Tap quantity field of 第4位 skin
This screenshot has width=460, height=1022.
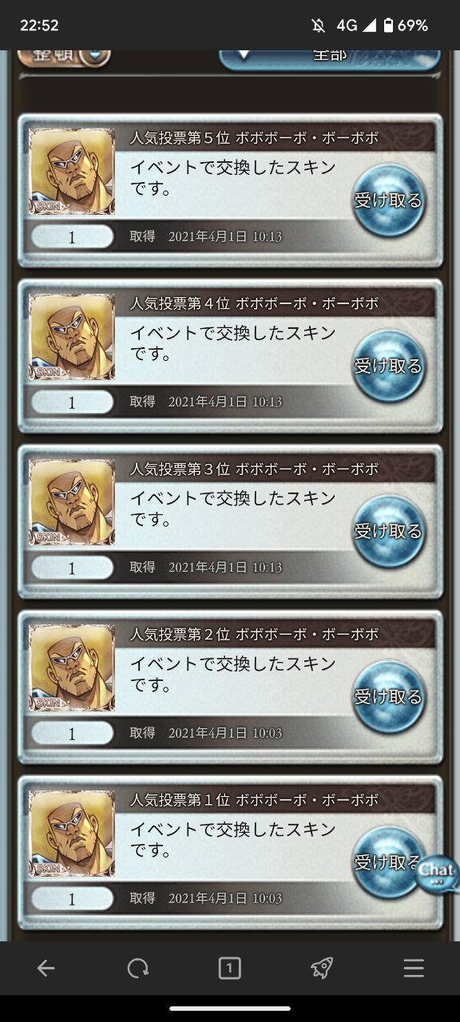pos(72,402)
